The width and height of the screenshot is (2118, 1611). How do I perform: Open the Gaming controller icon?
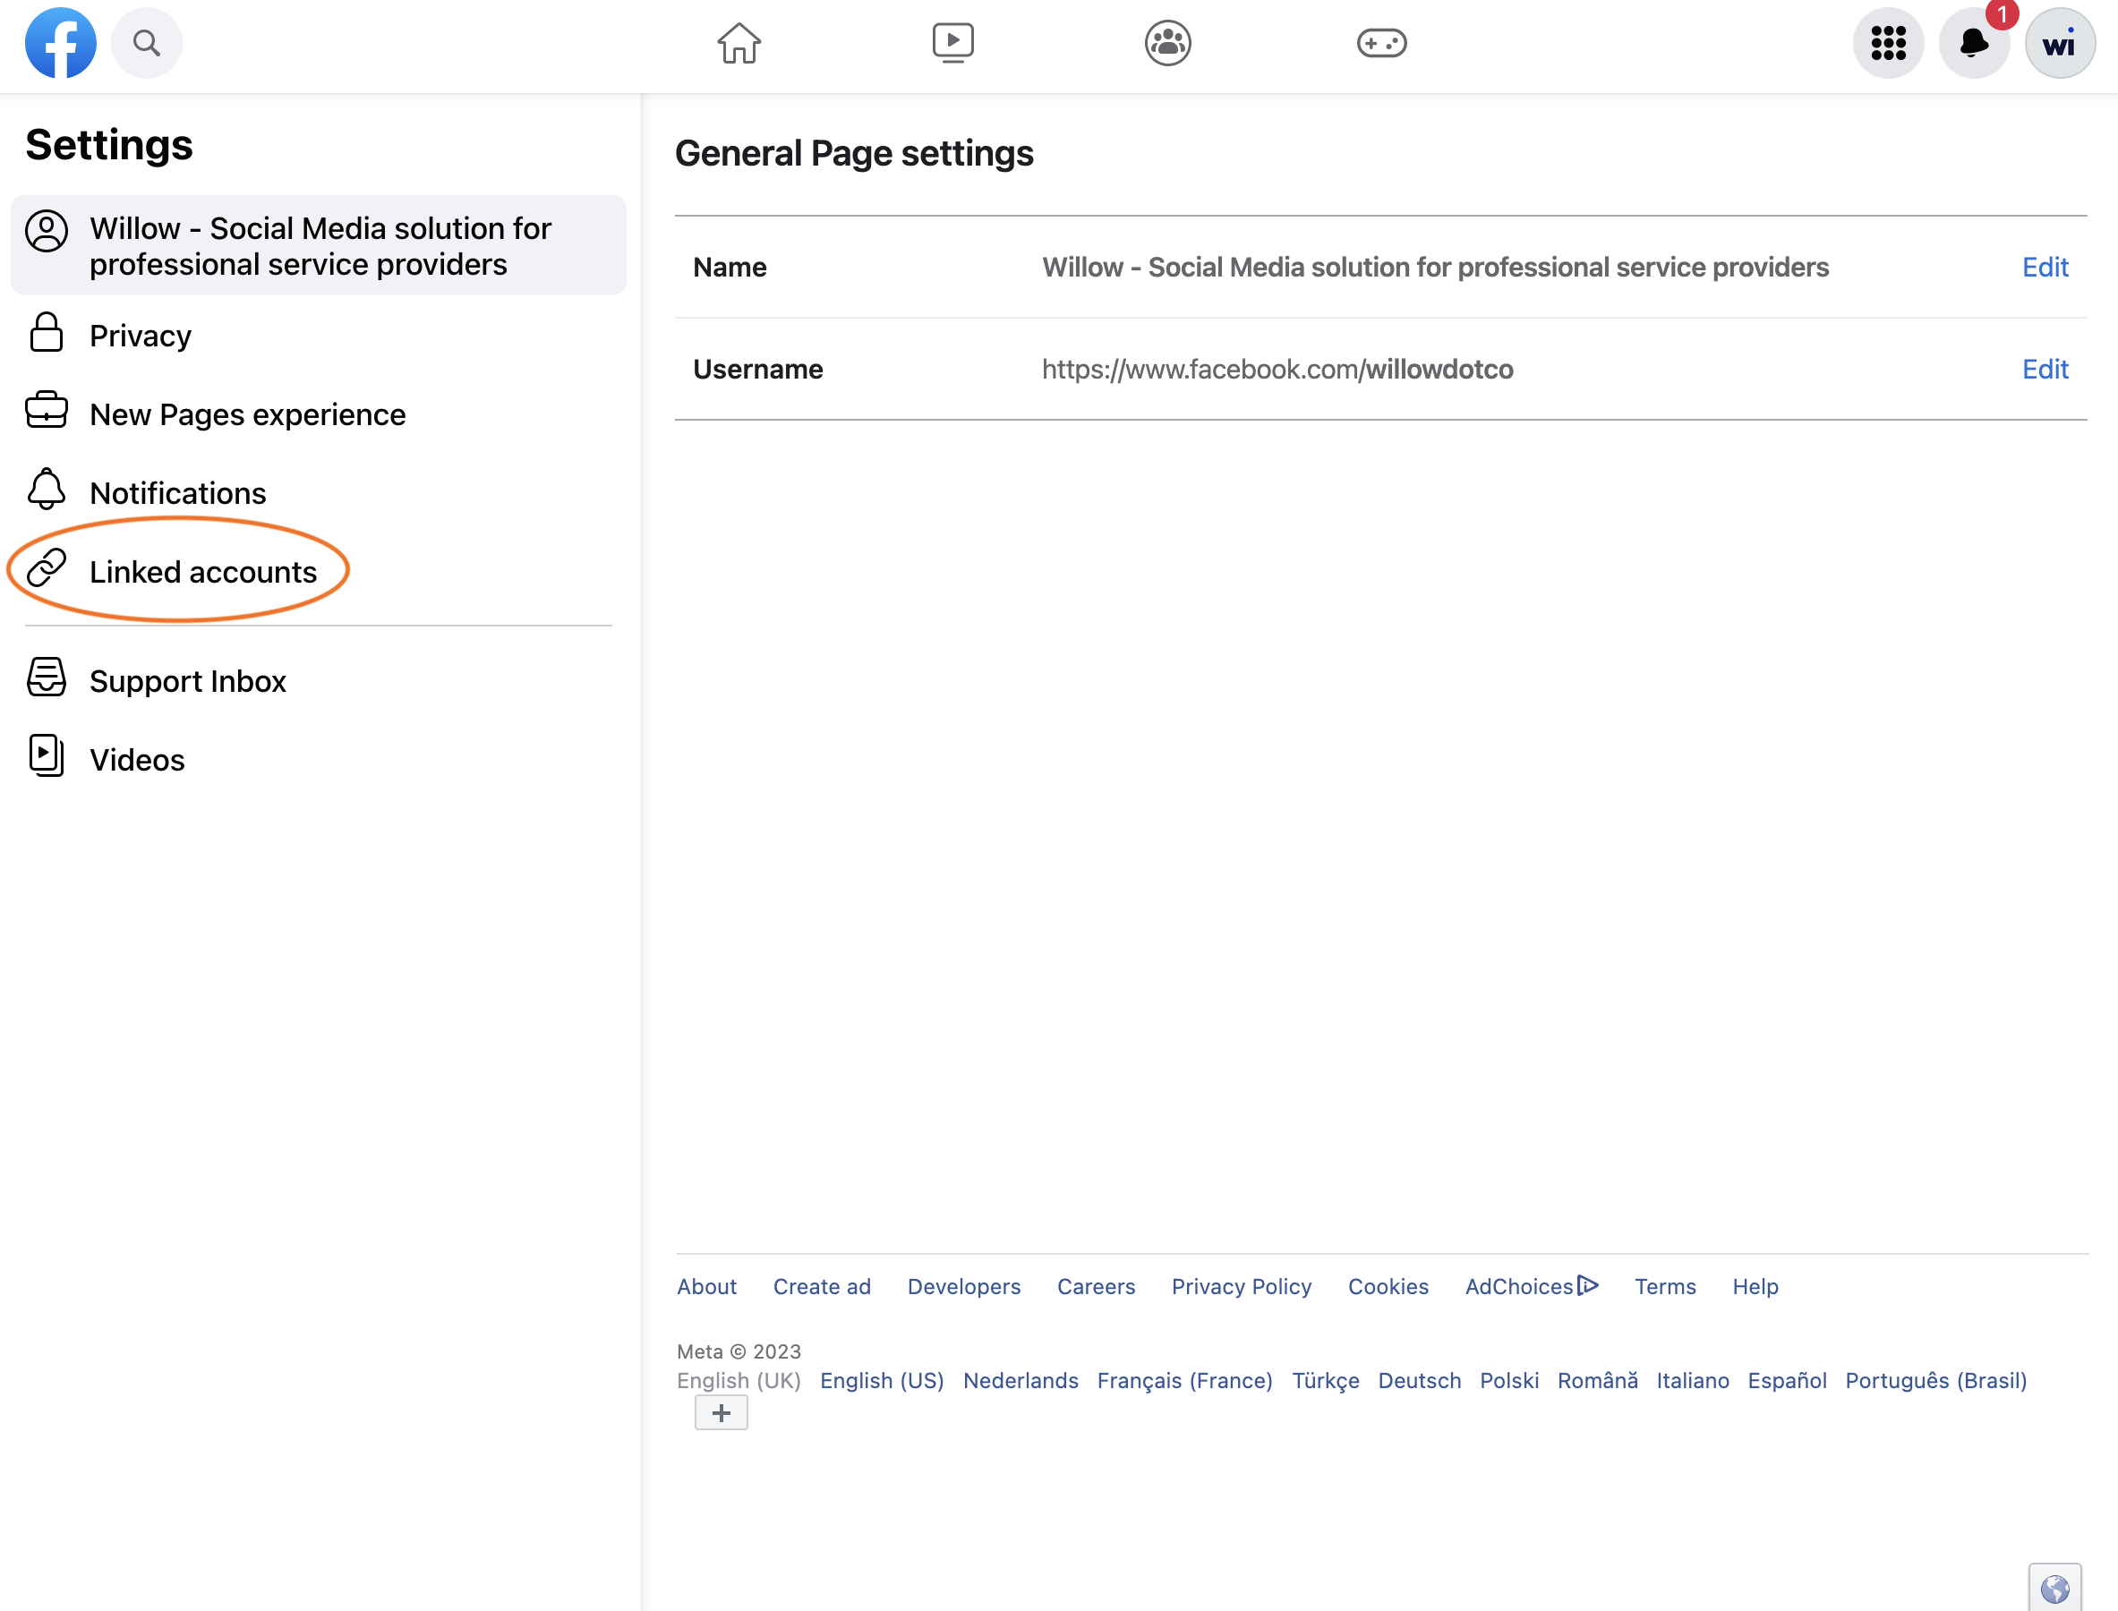click(1381, 43)
